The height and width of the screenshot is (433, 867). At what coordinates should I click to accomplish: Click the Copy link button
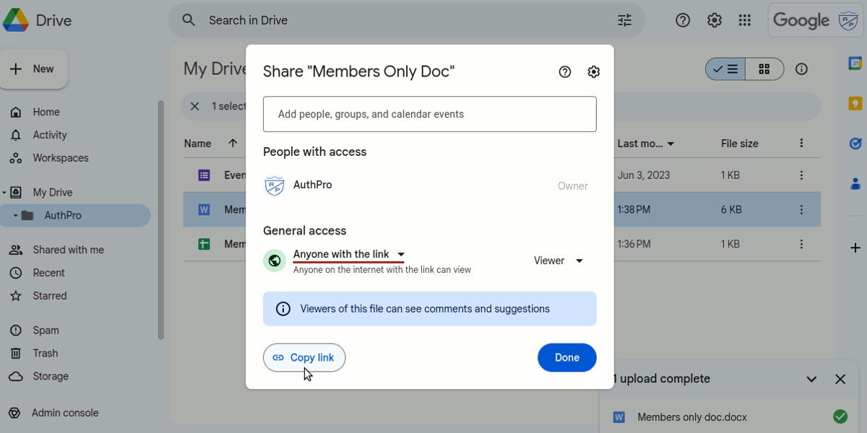(304, 357)
